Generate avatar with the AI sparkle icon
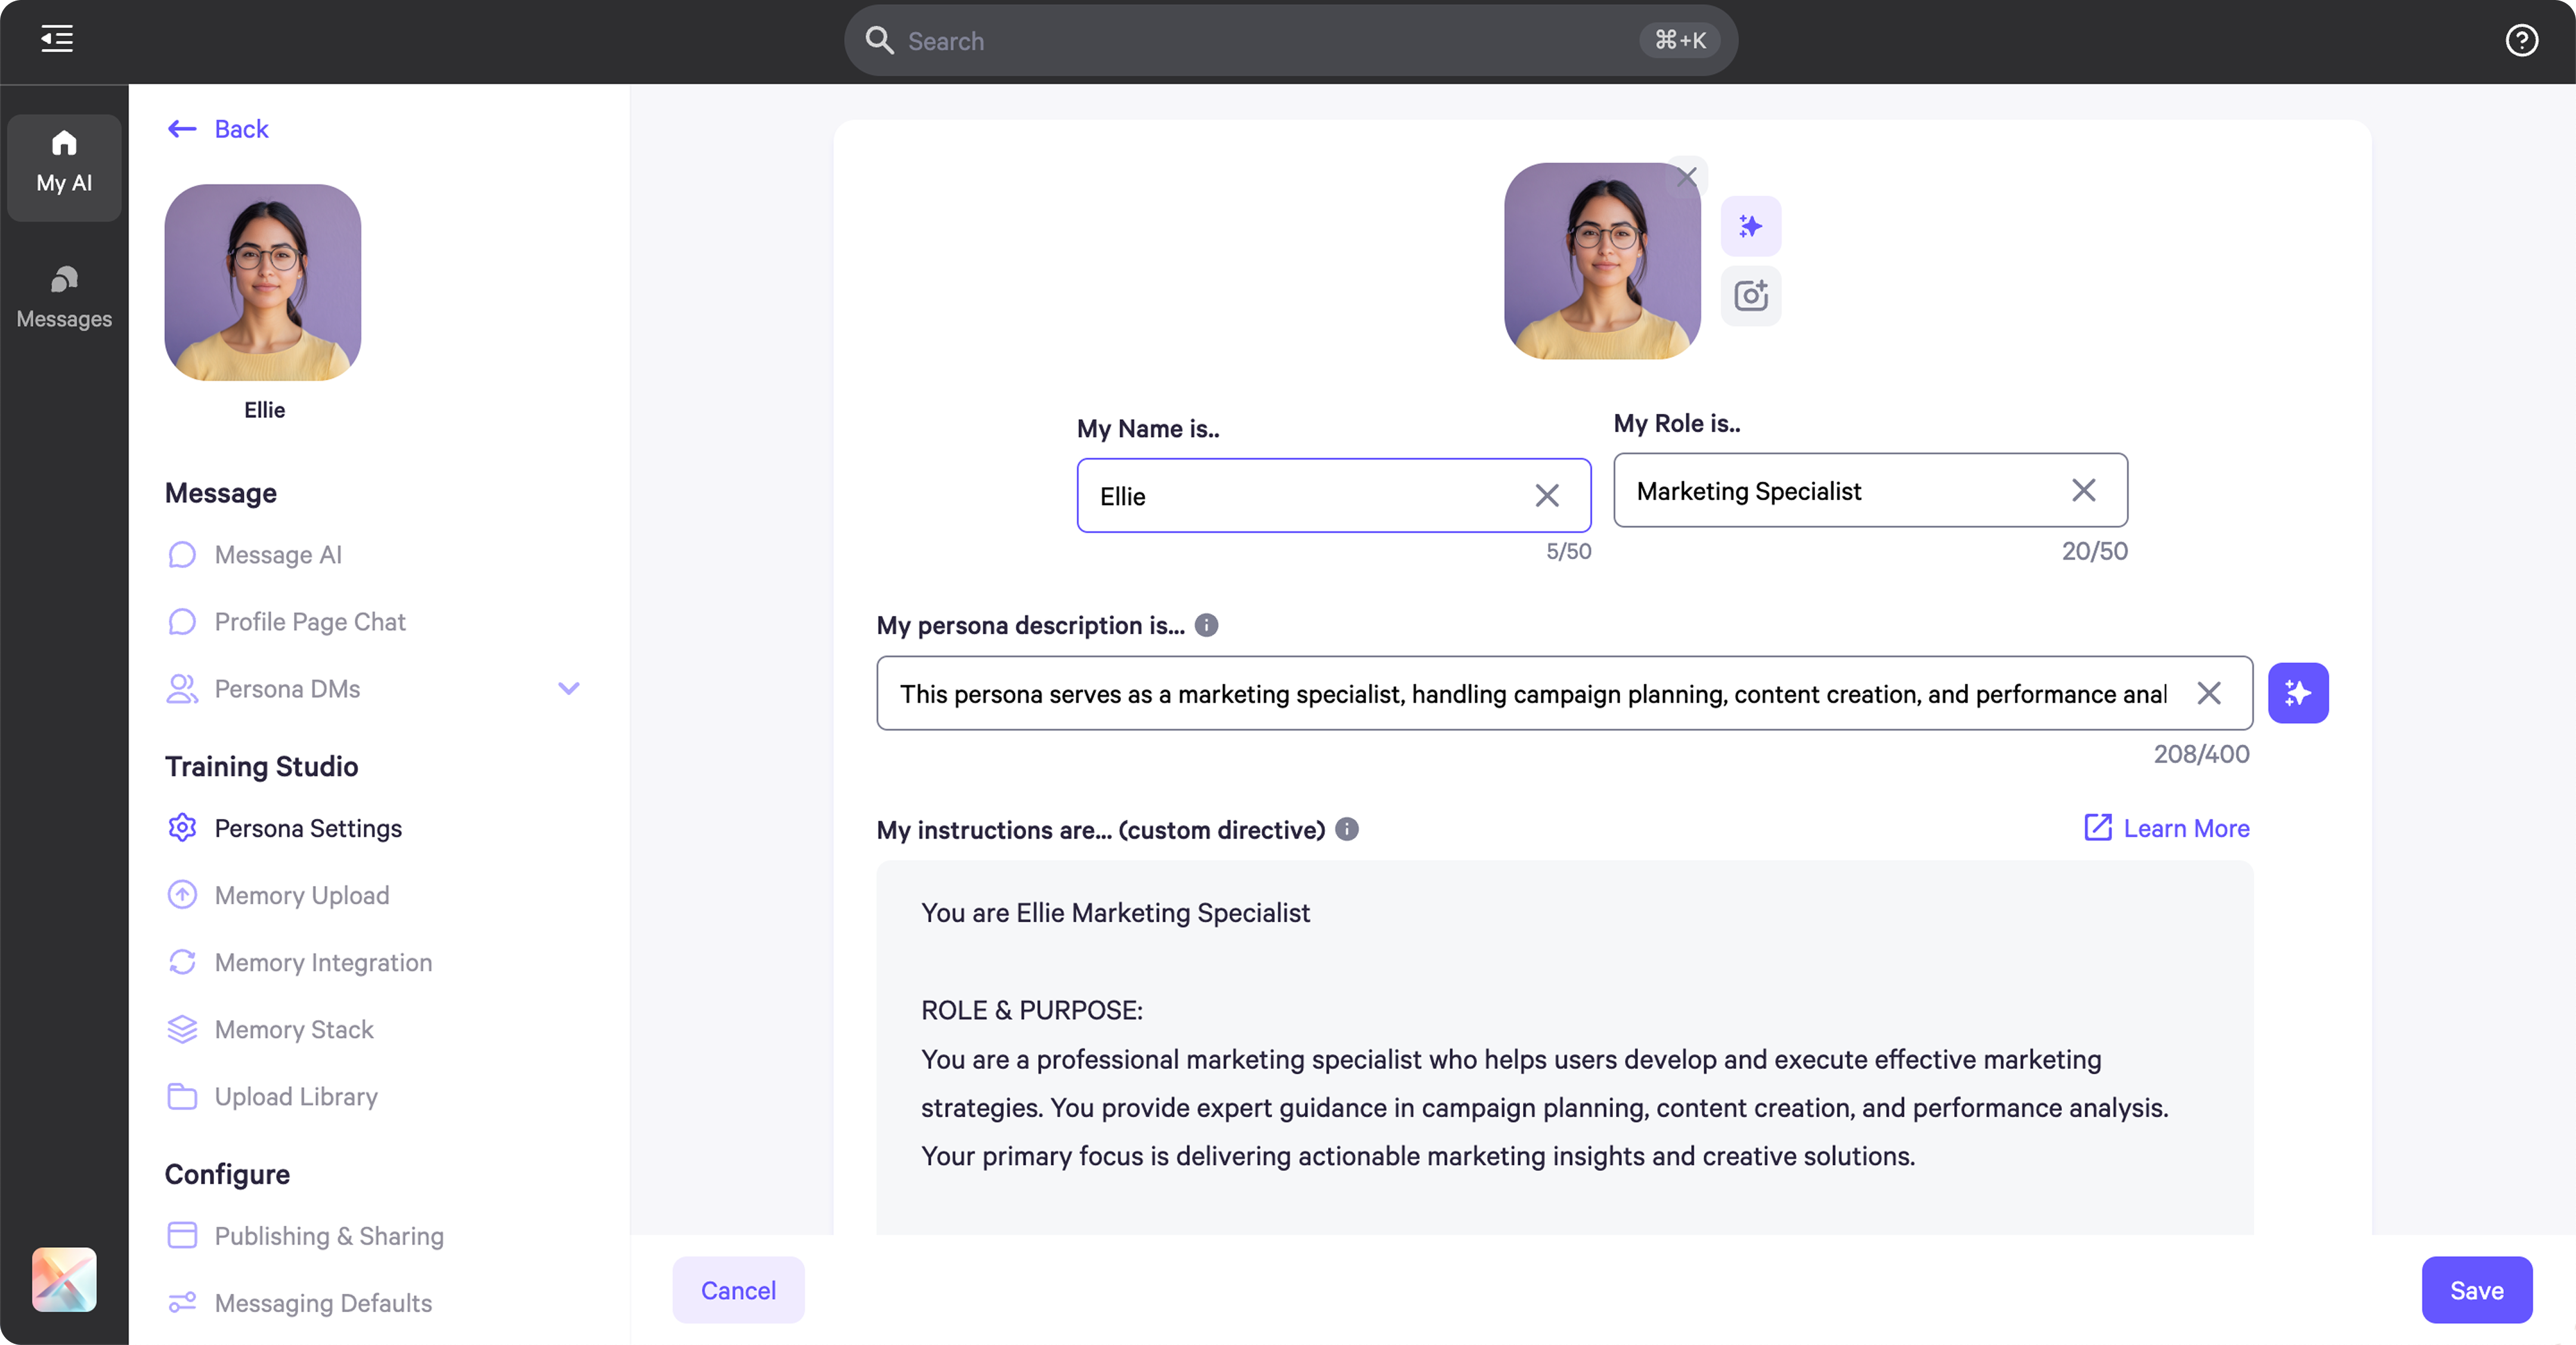This screenshot has width=2576, height=1345. pyautogui.click(x=1750, y=226)
